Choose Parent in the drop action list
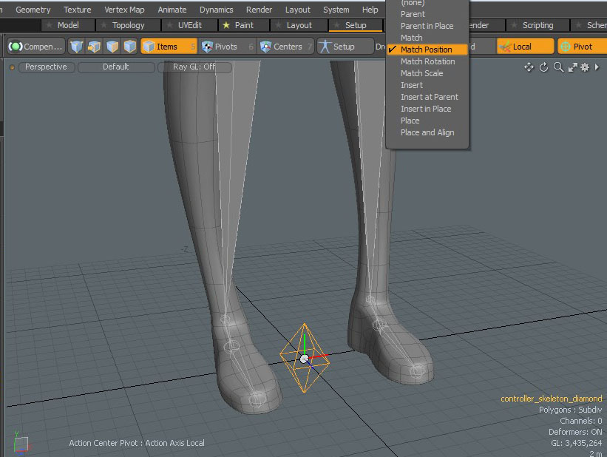 tap(427, 14)
